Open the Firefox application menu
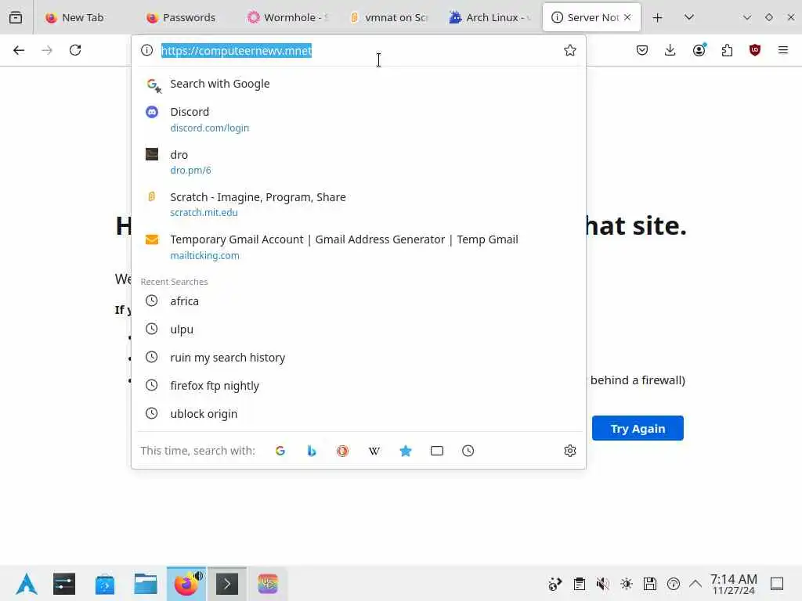The image size is (802, 601). tap(783, 50)
